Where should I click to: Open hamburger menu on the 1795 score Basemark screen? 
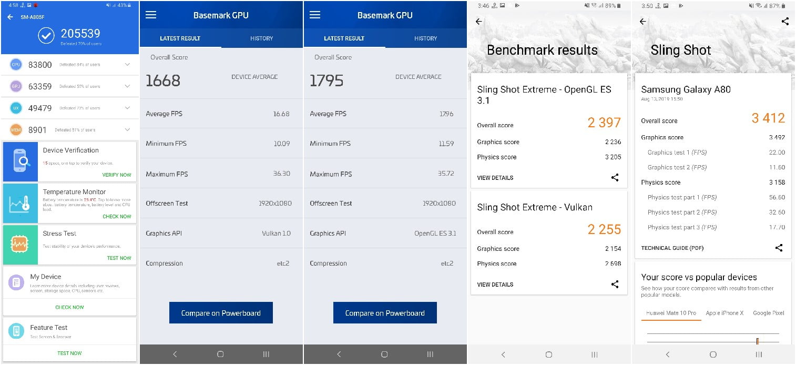pyautogui.click(x=315, y=15)
